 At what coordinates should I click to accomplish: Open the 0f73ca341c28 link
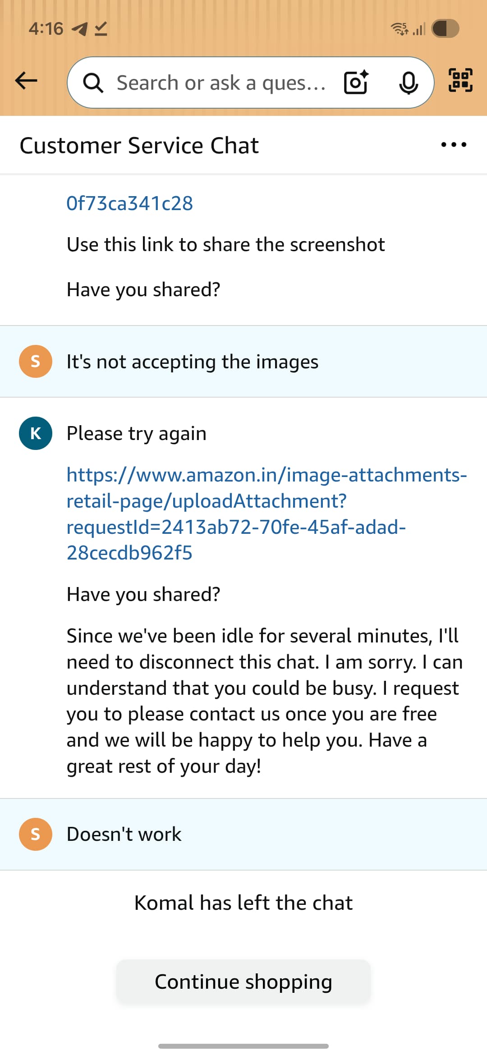click(x=129, y=202)
